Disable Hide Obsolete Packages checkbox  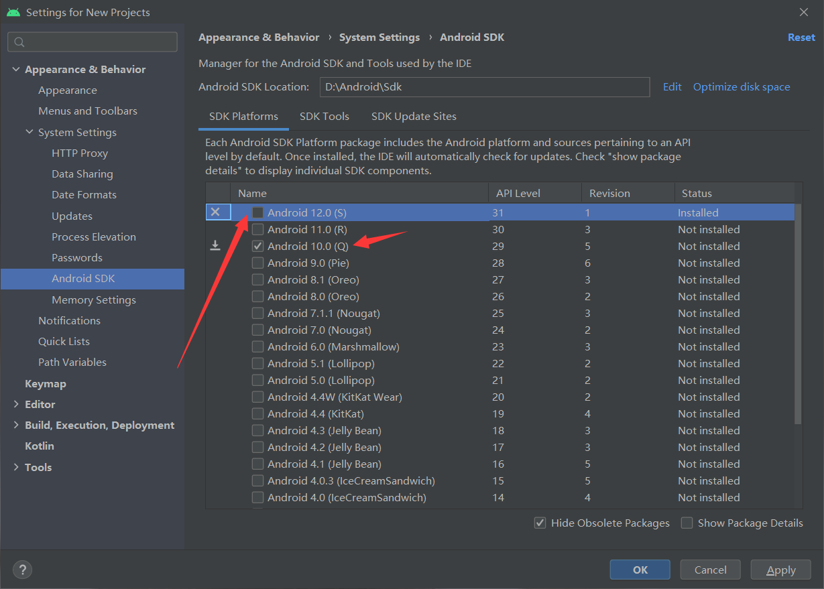coord(540,523)
